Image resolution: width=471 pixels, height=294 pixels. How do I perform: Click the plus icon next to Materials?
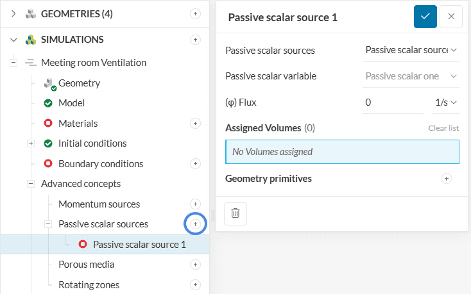196,123
